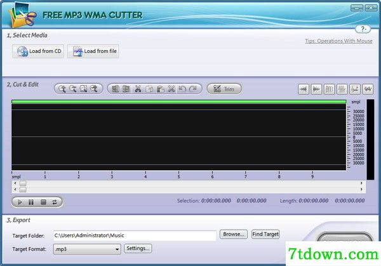Click the 30000 label atop amplitude scale
The width and height of the screenshot is (381, 266).
358,112
